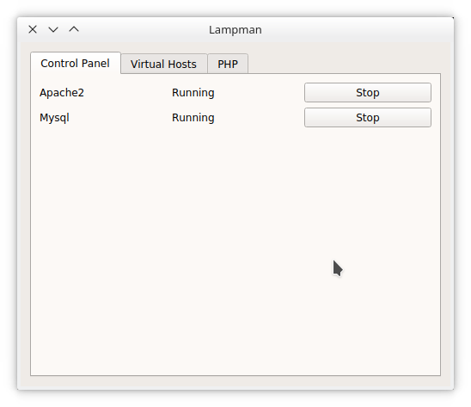This screenshot has height=407, width=471.
Task: Maximize Lampman with the up chevron
Action: click(x=74, y=29)
